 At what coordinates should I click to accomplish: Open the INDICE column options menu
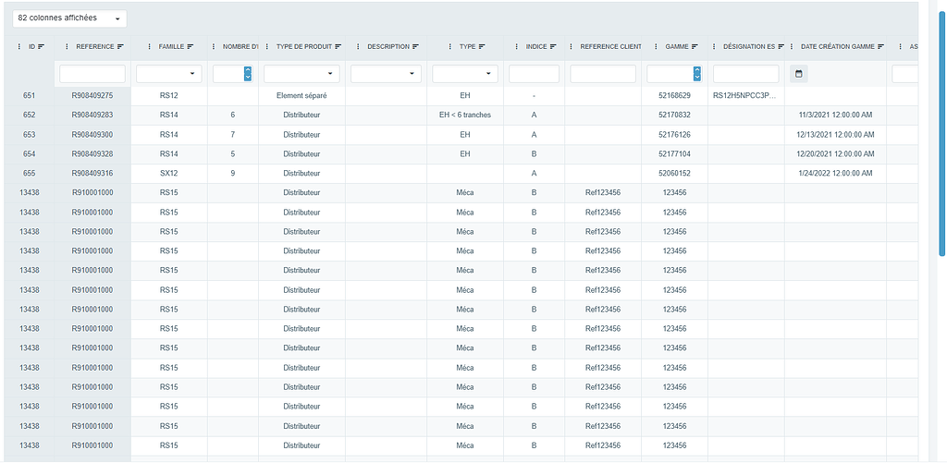pyautogui.click(x=518, y=46)
